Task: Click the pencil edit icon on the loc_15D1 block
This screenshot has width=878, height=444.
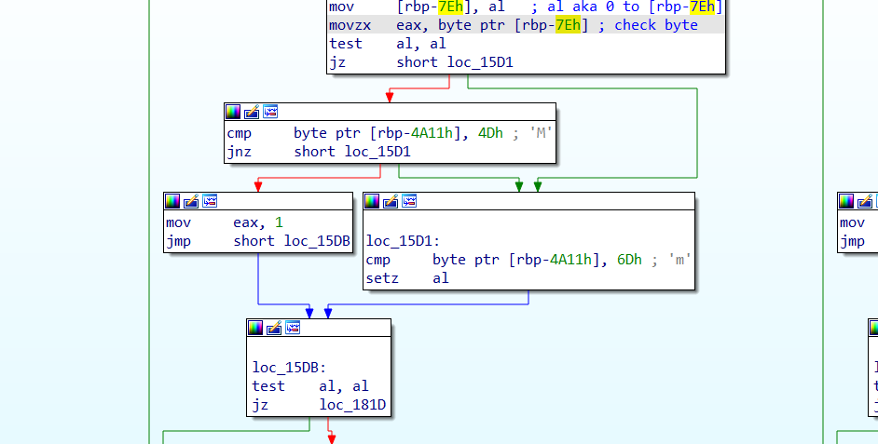Action: [391, 201]
